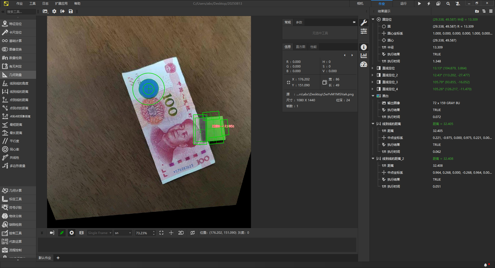The width and height of the screenshot is (495, 268).
Task: Open the Single Frame dropdown
Action: tap(100, 233)
